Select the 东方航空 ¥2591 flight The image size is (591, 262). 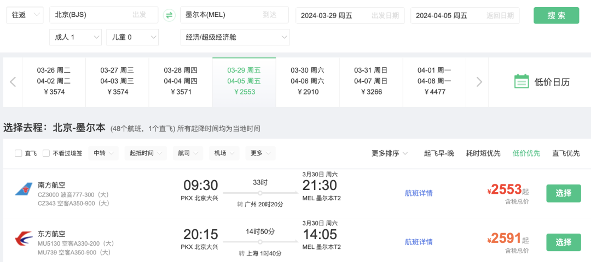point(564,242)
